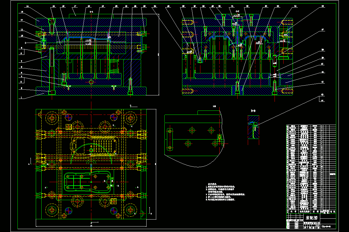Image resolution: width=349 pixels, height=232 pixels.
Task: Select the "250" dimension text
Action: click(88, 41)
